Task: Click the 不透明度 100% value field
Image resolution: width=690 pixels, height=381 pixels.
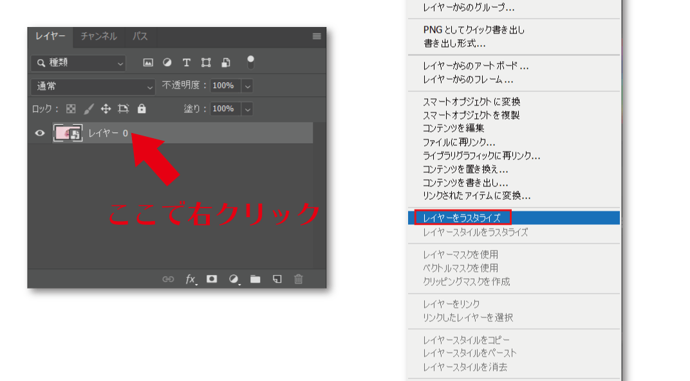Action: [225, 85]
